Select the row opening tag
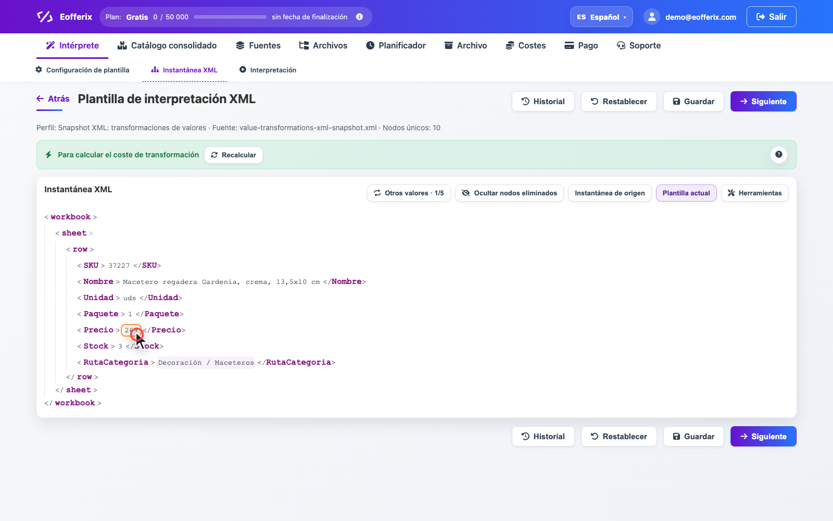This screenshot has width=833, height=521. click(80, 249)
